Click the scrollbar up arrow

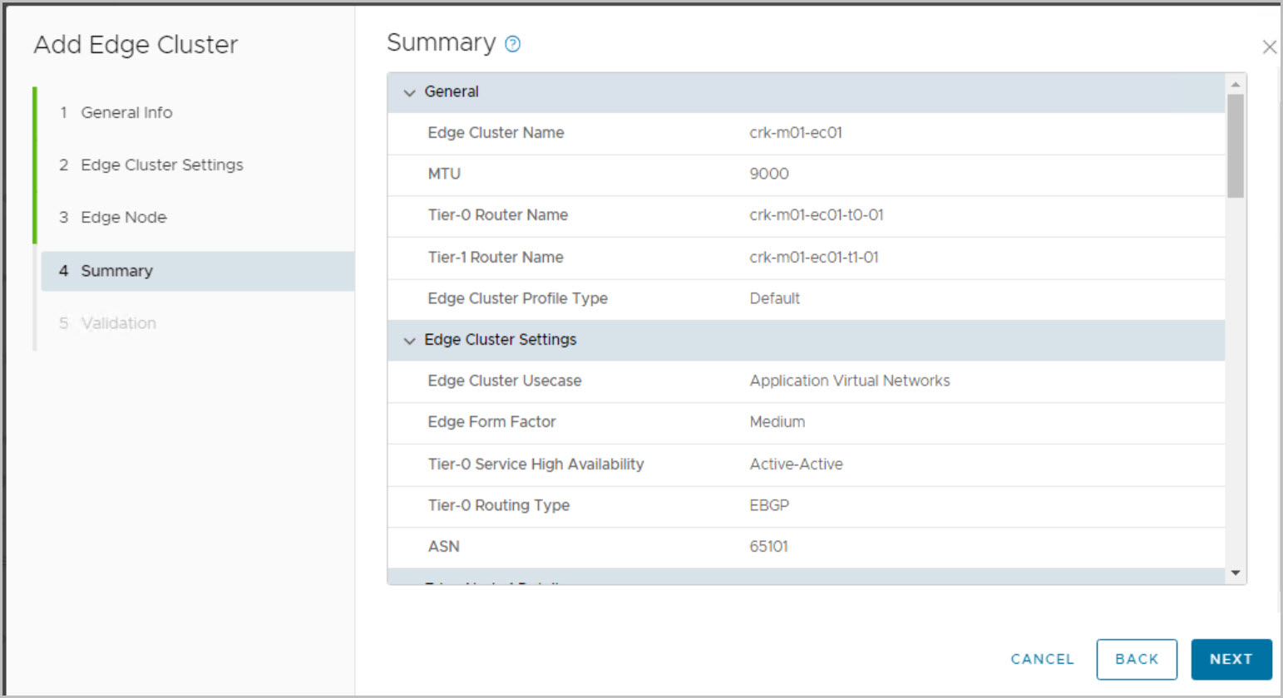(x=1236, y=84)
